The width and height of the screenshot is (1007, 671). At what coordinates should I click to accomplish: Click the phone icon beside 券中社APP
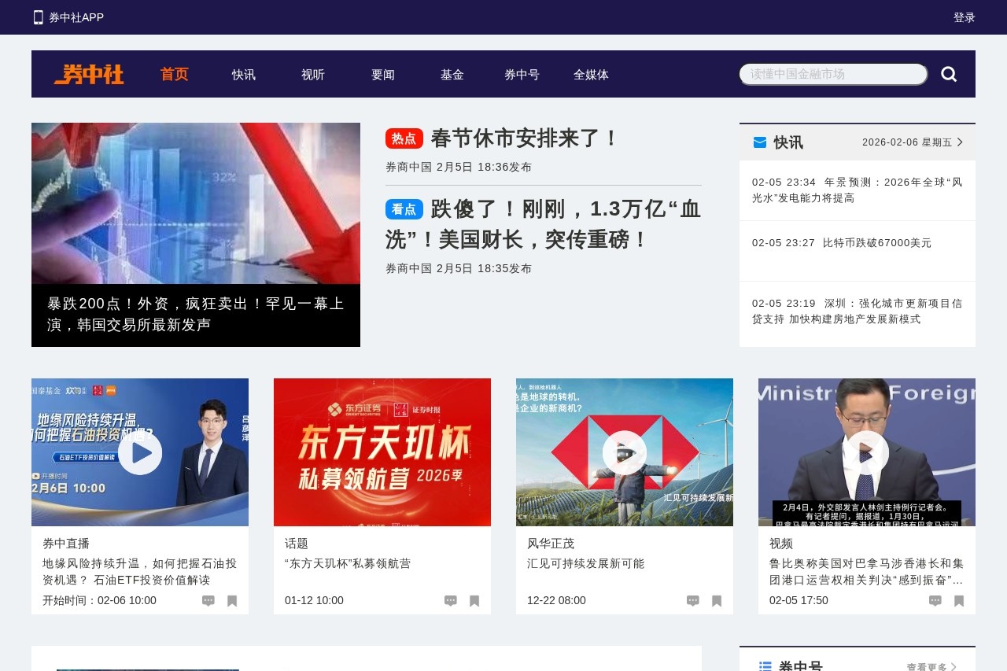[38, 17]
